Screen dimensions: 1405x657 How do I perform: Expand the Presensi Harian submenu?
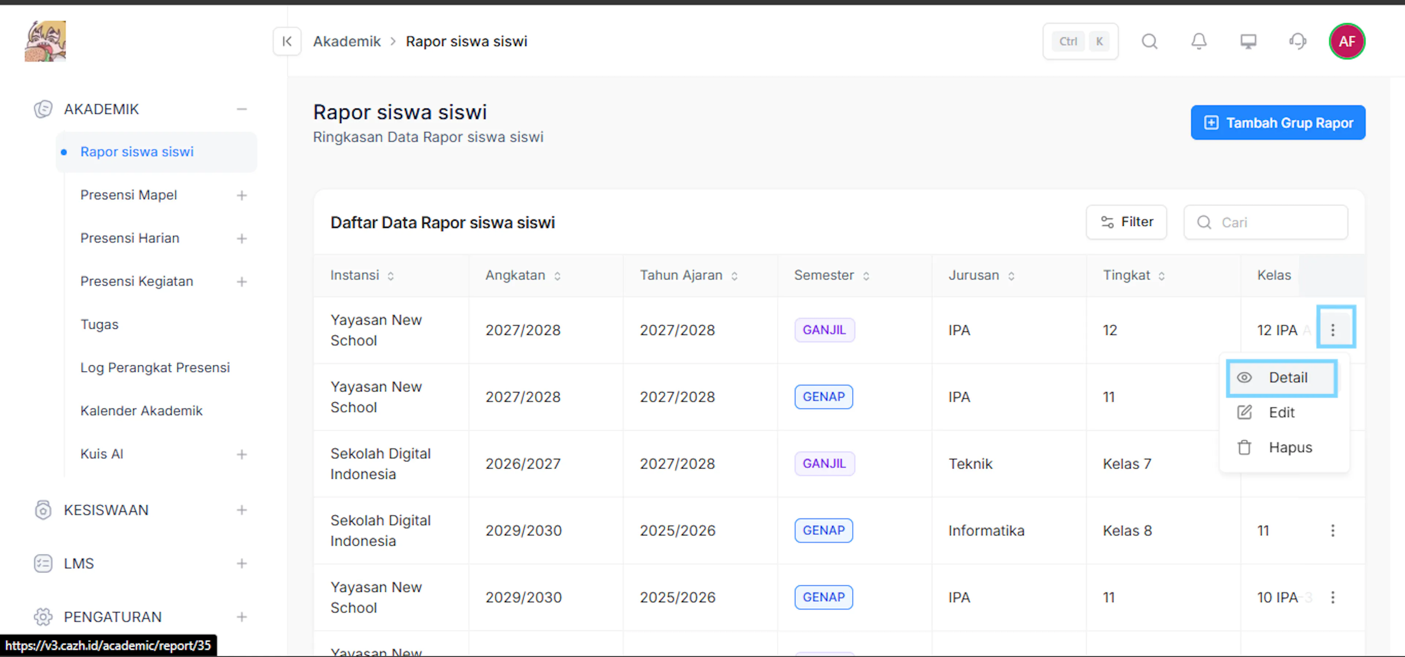pyautogui.click(x=241, y=238)
